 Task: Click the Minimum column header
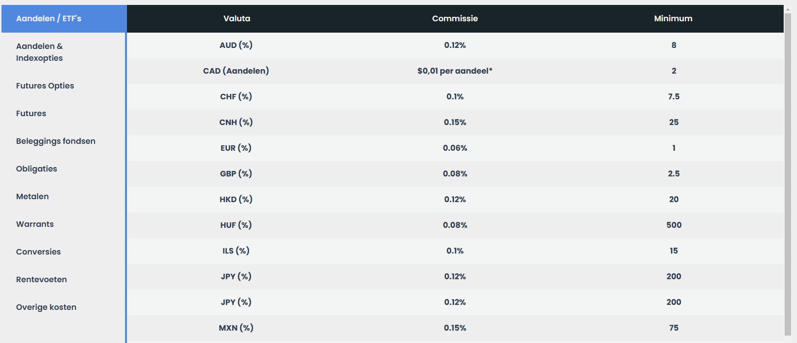coord(673,19)
